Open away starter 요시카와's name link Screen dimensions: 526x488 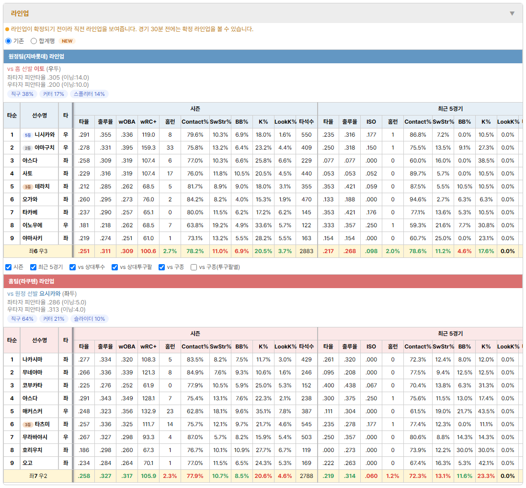pos(50,294)
